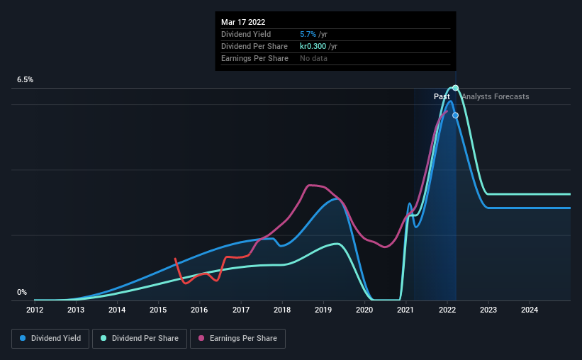Click the teal data point marker at chart peak
Screen dimensions: 582x360
[455, 88]
